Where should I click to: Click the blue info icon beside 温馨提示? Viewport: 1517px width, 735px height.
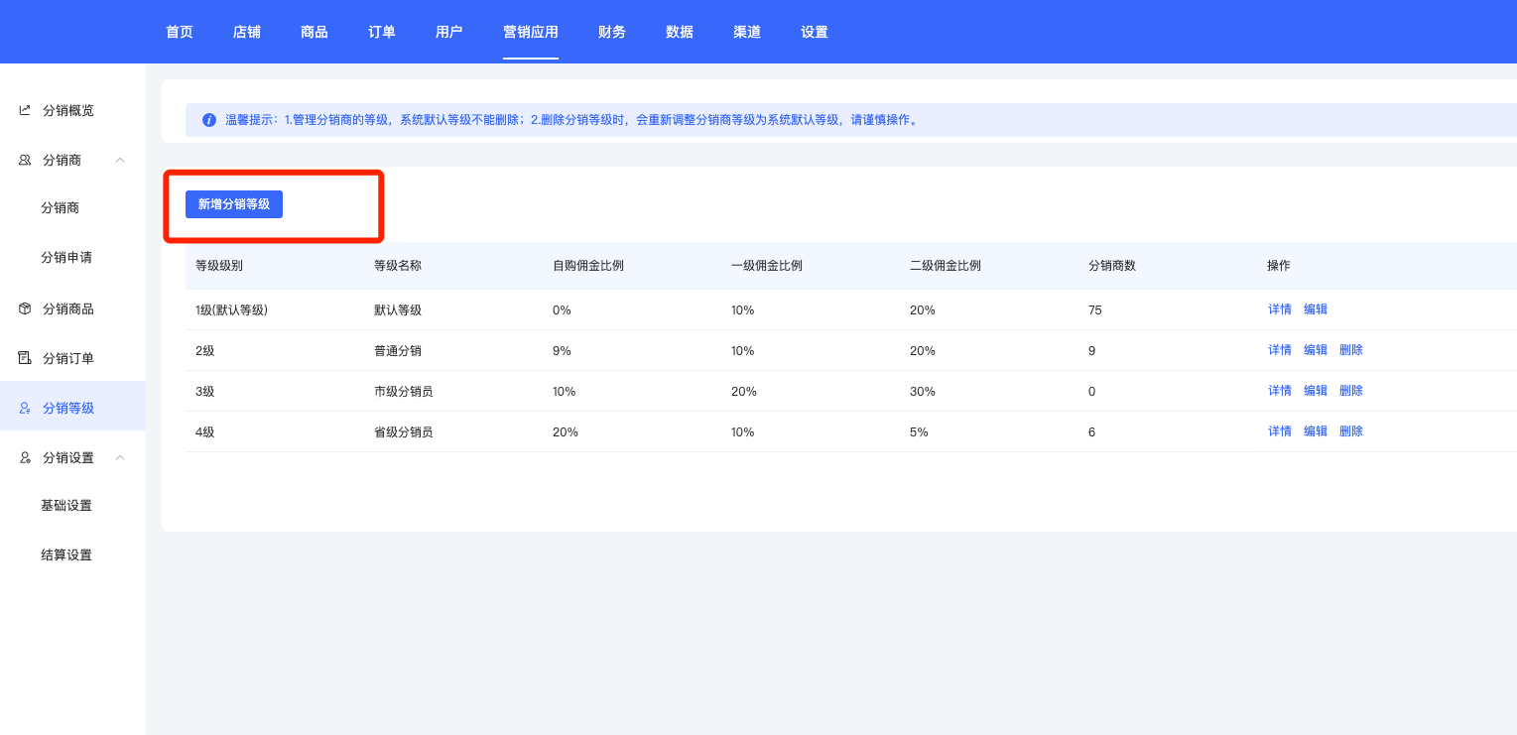[209, 120]
